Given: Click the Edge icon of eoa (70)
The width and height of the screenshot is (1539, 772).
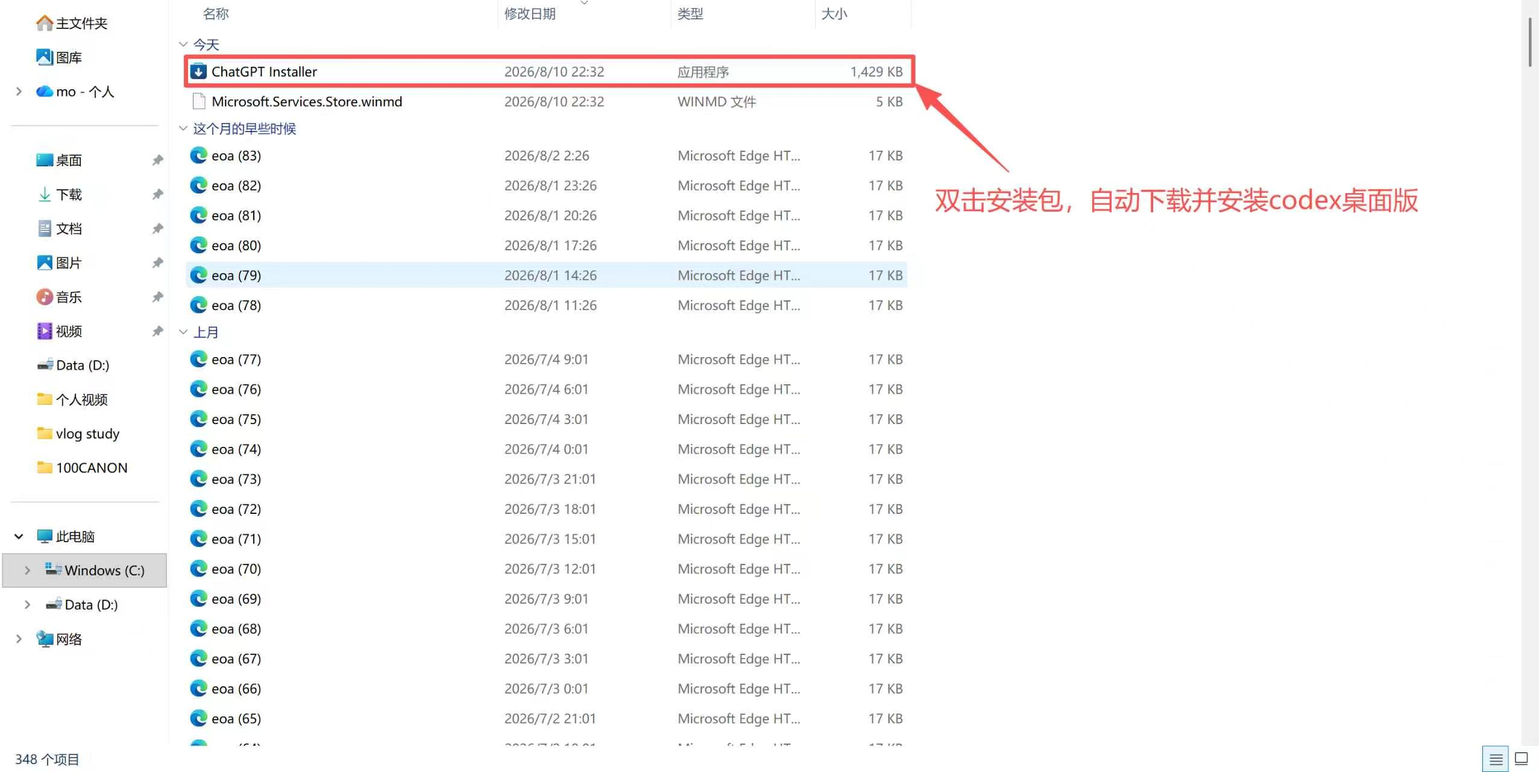Looking at the screenshot, I should pos(198,569).
